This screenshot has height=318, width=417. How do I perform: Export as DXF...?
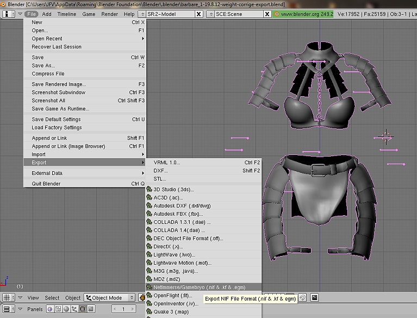(203, 171)
